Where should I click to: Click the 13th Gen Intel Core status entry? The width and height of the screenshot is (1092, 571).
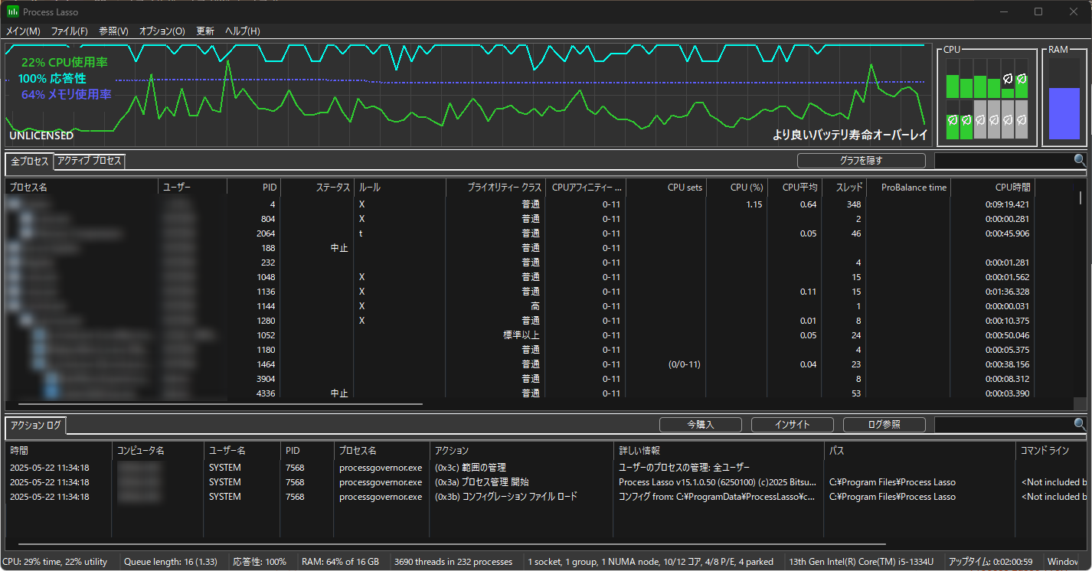862,562
